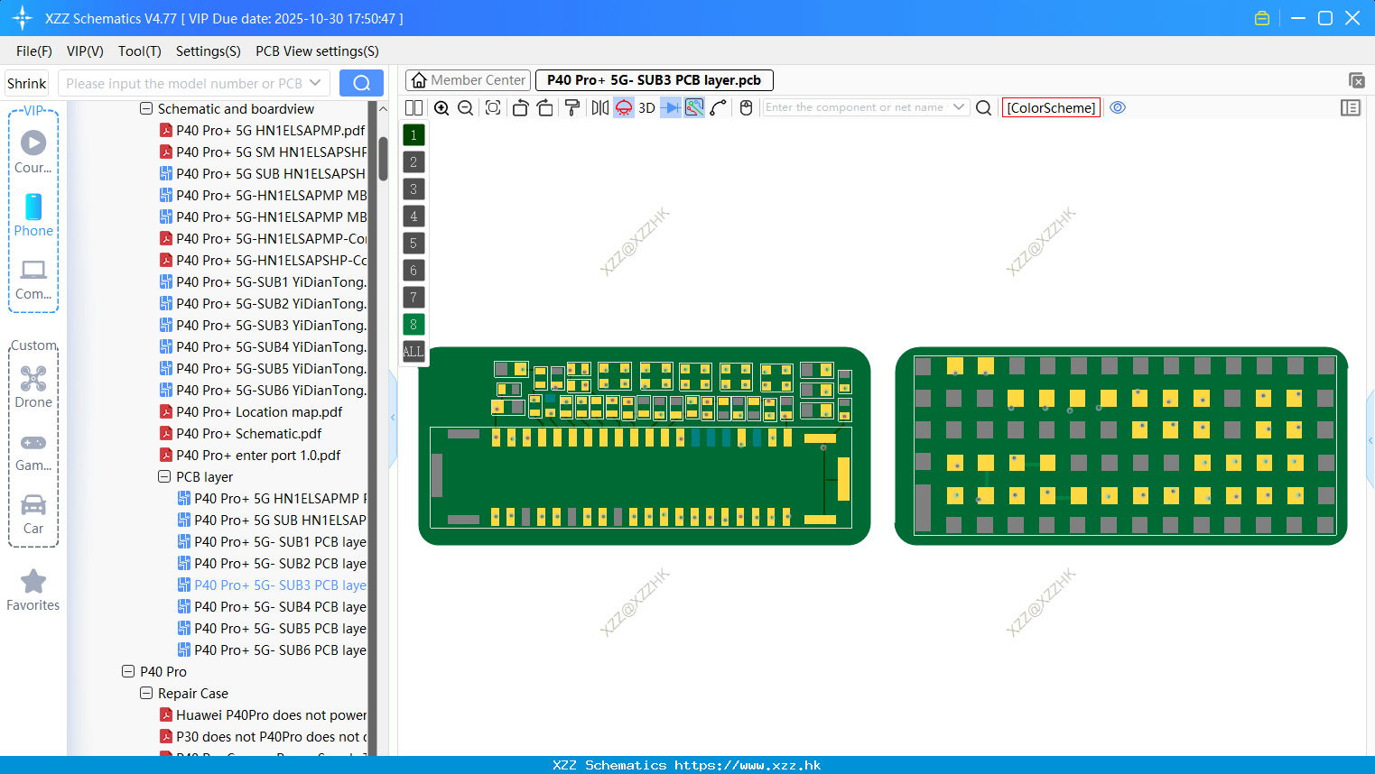
Task: Rotate the board counterclockwise
Action: 520,107
